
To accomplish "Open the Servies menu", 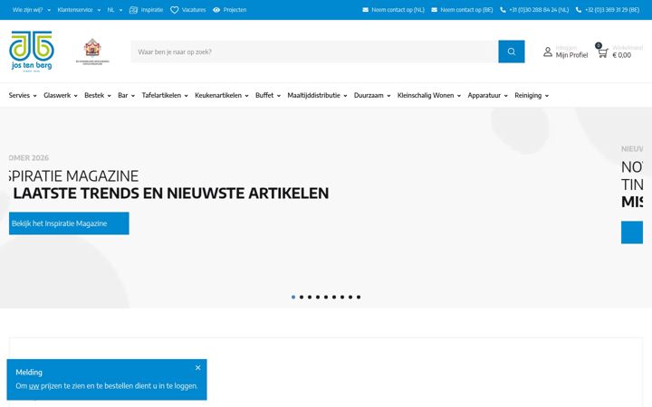I will click(23, 96).
